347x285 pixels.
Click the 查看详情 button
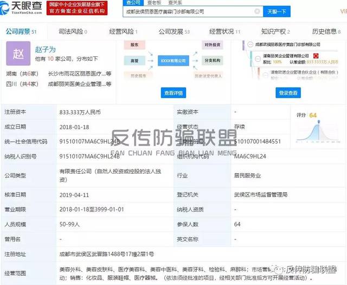tap(173, 93)
